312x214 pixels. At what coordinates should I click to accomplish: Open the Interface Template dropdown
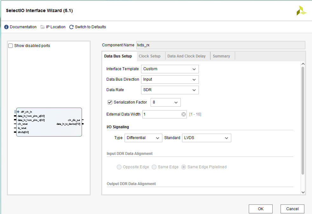(x=170, y=69)
